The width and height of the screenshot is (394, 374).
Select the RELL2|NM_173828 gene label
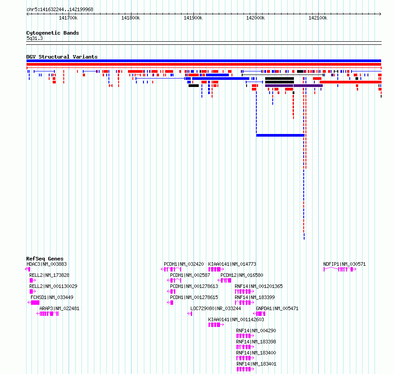pos(49,275)
